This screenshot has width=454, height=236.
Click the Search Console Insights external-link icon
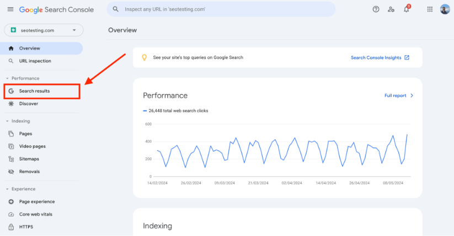(x=407, y=57)
